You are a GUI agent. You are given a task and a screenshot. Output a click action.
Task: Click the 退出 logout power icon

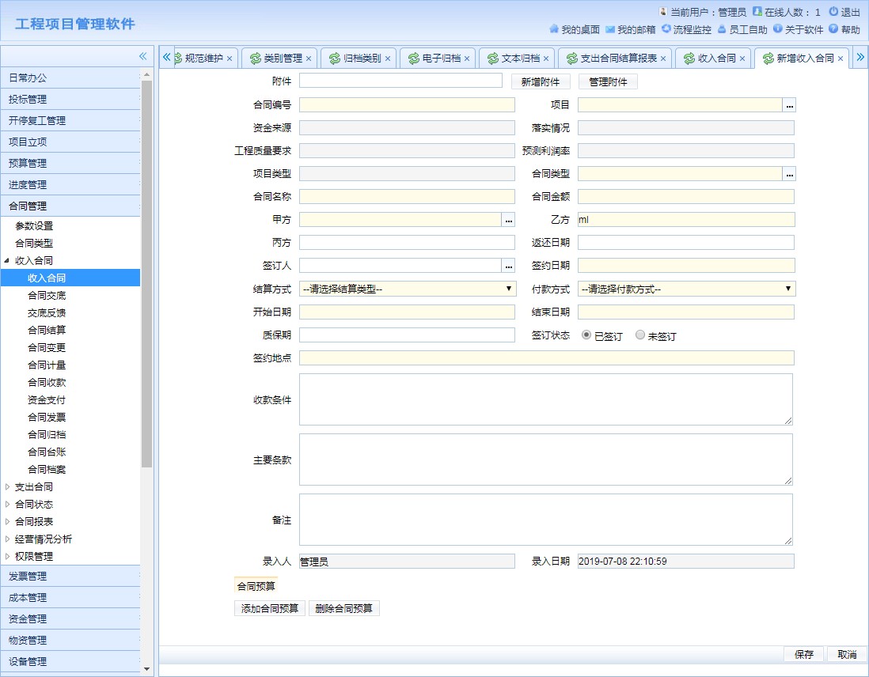[833, 11]
